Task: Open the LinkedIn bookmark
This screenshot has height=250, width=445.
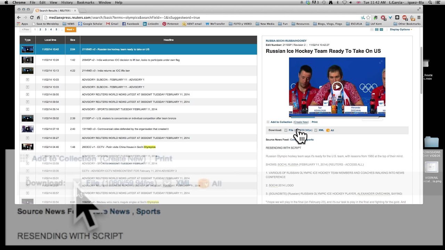Action: pos(151,24)
